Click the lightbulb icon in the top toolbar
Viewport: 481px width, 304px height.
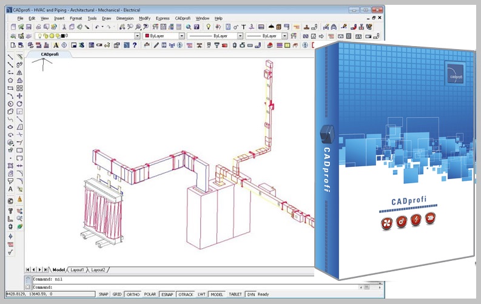click(208, 27)
